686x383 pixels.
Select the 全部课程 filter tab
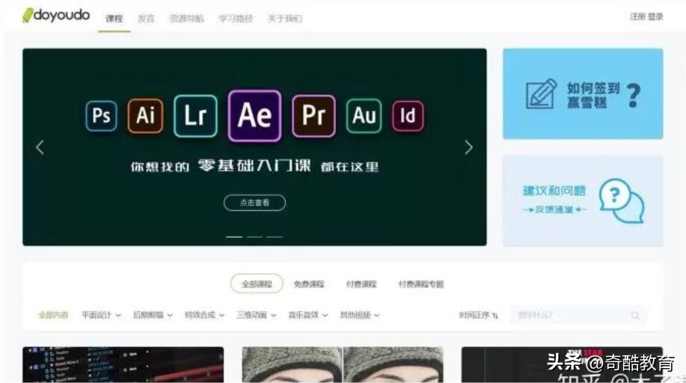257,284
